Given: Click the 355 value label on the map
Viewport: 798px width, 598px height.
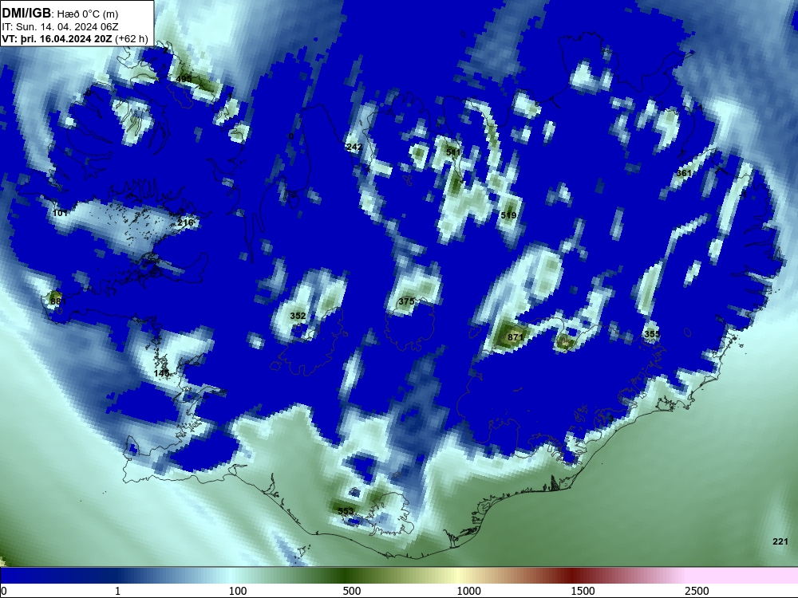Looking at the screenshot, I should [x=652, y=334].
